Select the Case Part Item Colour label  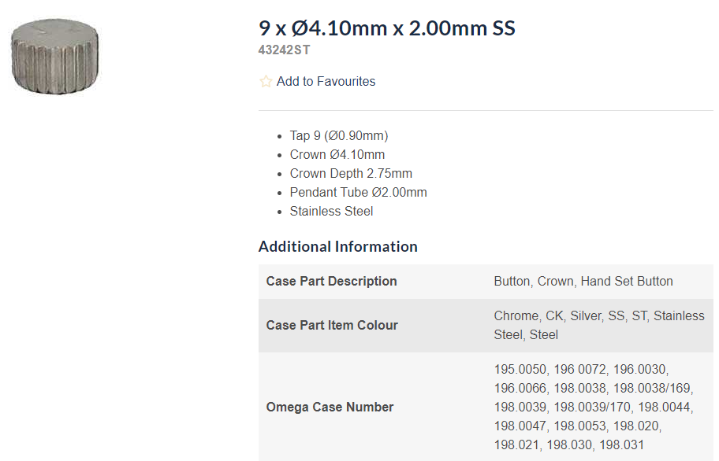click(x=332, y=325)
